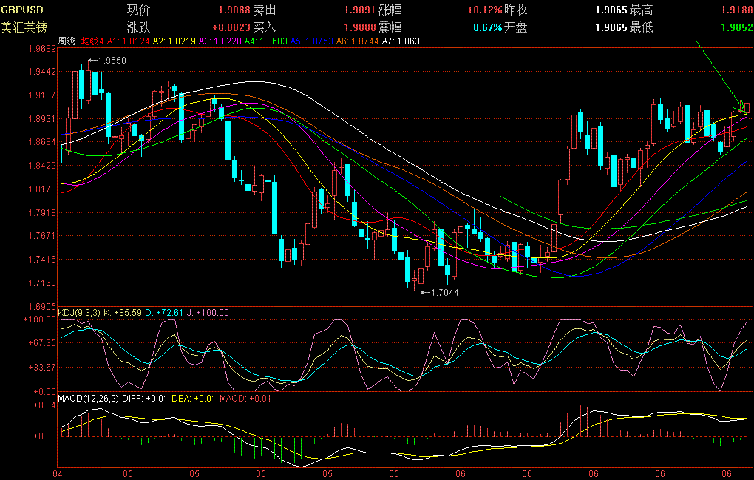The width and height of the screenshot is (754, 480).
Task: Select the A1: 1.8124 average value
Action: 128,41
